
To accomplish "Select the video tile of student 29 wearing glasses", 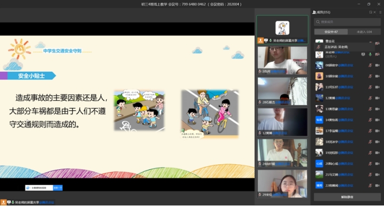I will pos(282,184).
